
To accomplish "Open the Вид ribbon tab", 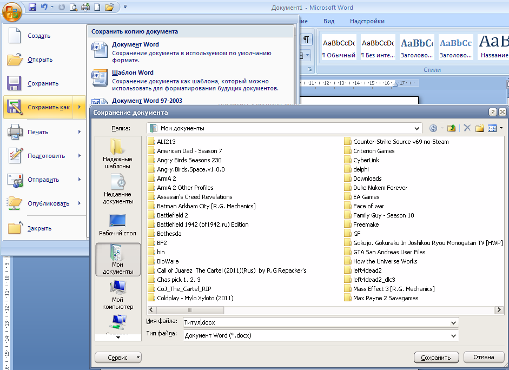I will [329, 21].
